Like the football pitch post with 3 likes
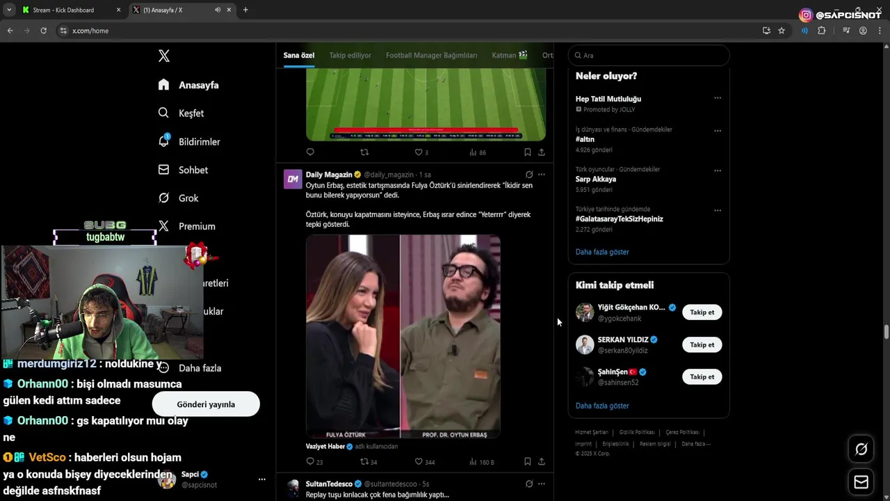The height and width of the screenshot is (501, 890). click(x=421, y=152)
